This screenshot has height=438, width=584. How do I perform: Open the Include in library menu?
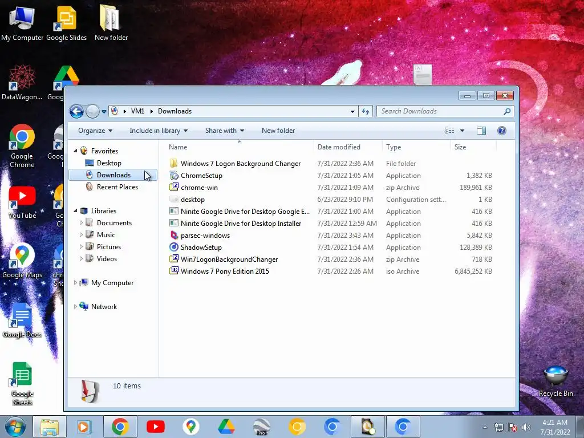pyautogui.click(x=159, y=131)
